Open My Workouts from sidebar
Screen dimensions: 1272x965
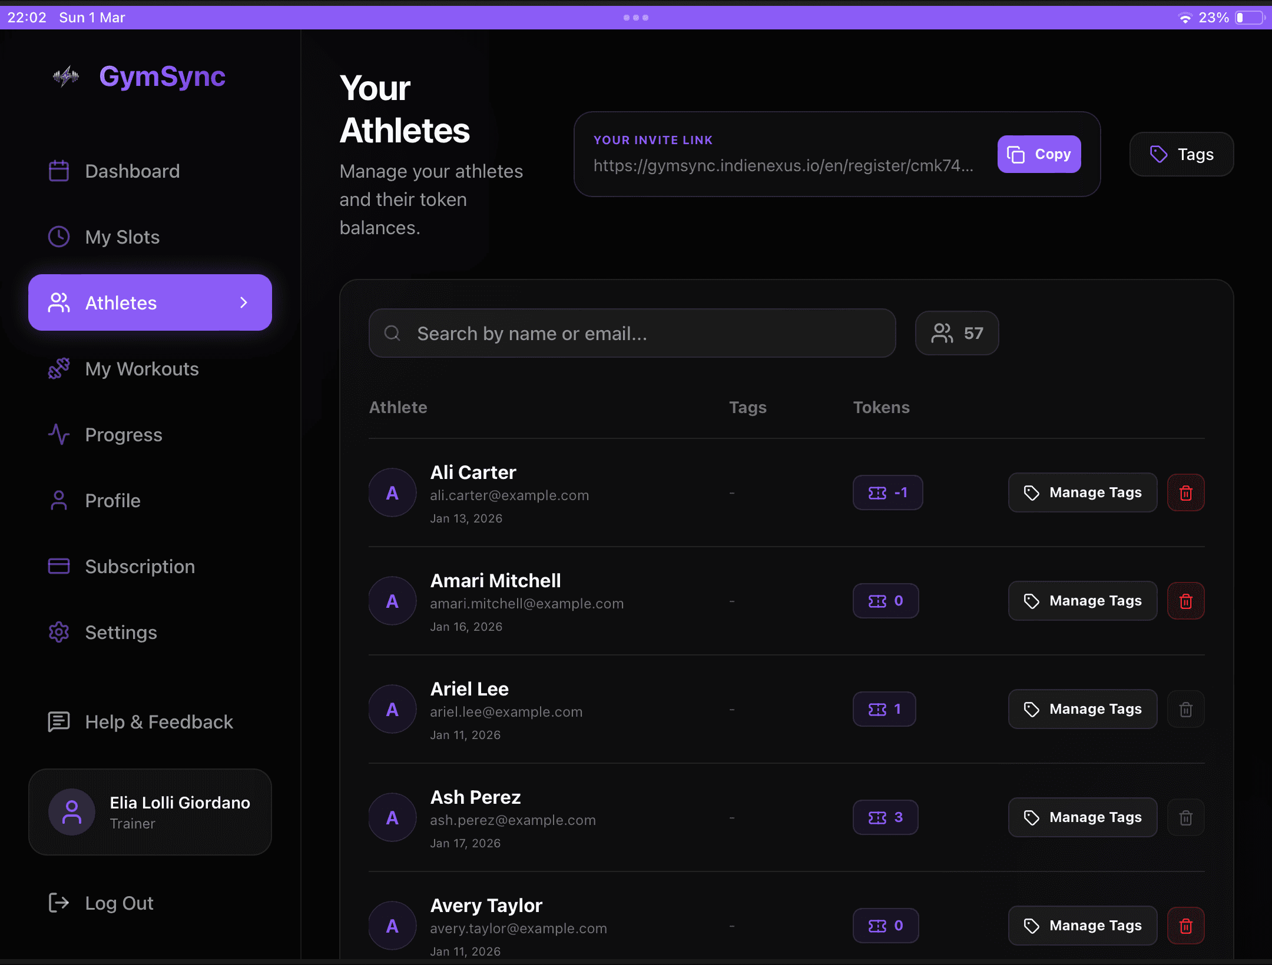pos(141,369)
